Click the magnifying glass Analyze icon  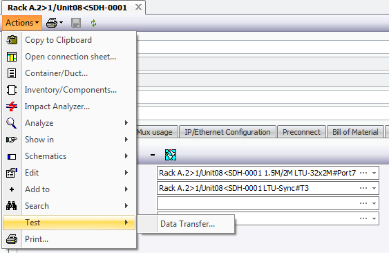tap(12, 123)
